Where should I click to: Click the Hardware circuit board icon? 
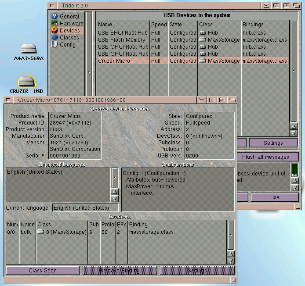click(x=54, y=23)
